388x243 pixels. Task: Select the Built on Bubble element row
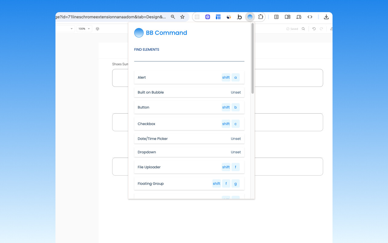(189, 92)
